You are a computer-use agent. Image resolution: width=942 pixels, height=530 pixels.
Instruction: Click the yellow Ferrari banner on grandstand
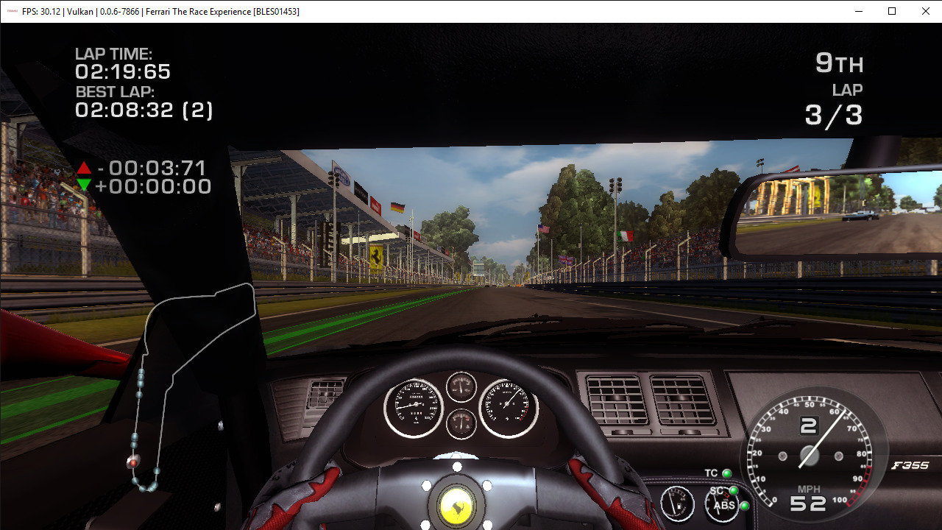(376, 258)
